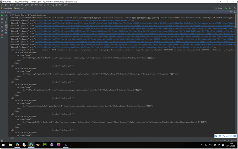The image size is (238, 149).
Task: Click the Down the Stack Trace arrow
Action: coord(6,19)
